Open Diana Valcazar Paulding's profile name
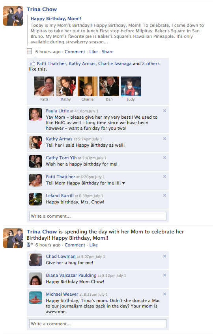This screenshot has width=213, height=334. click(71, 275)
